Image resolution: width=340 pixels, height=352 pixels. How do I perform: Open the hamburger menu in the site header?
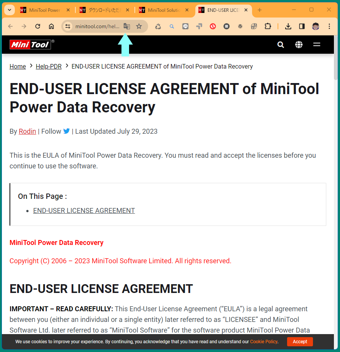click(x=317, y=45)
